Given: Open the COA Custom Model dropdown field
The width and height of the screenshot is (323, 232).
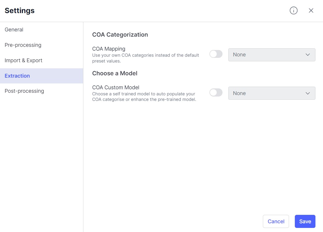Looking at the screenshot, I should click(x=267, y=93).
